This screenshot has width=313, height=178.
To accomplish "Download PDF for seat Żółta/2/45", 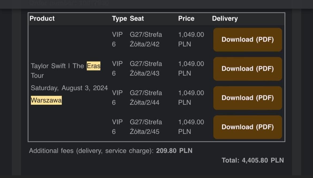I will point(247,127).
